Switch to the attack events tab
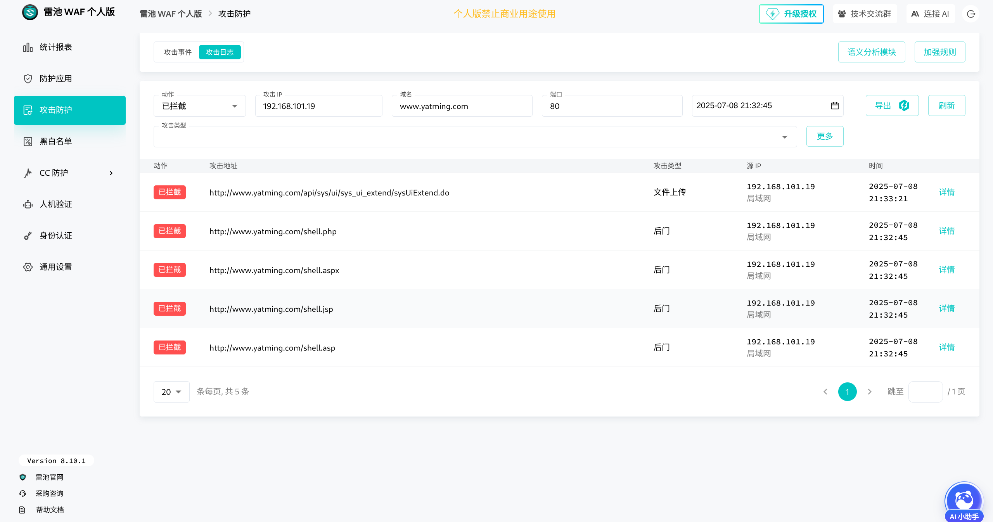Screen dimensions: 993x522 point(178,52)
